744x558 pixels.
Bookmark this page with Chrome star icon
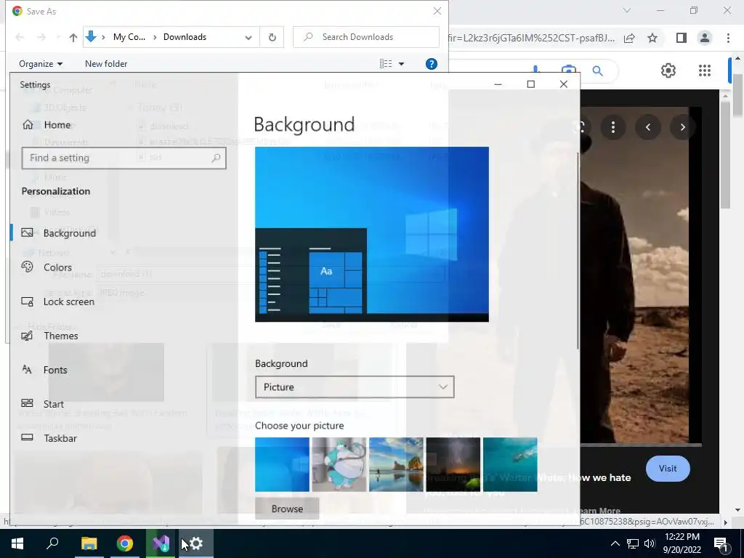pos(652,38)
